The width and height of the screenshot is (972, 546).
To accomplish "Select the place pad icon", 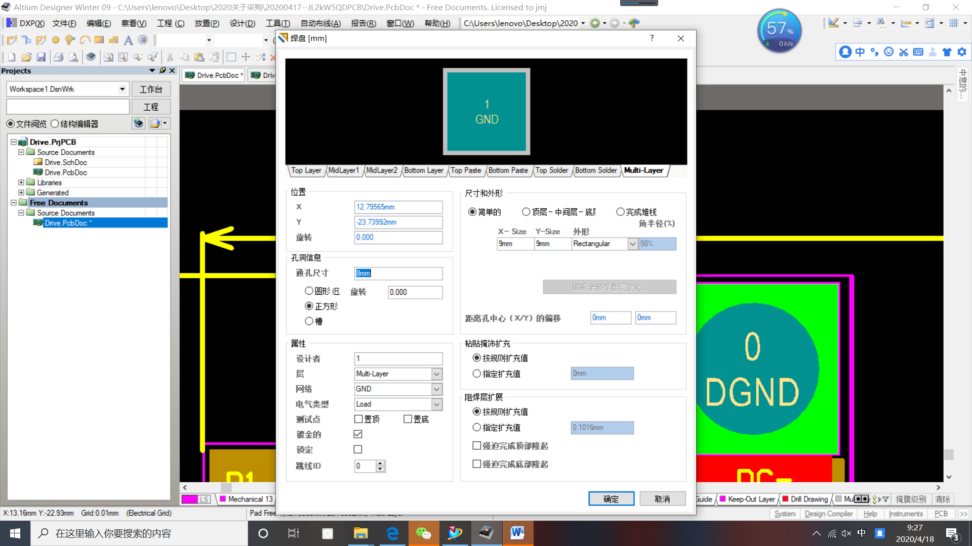I will click(56, 40).
